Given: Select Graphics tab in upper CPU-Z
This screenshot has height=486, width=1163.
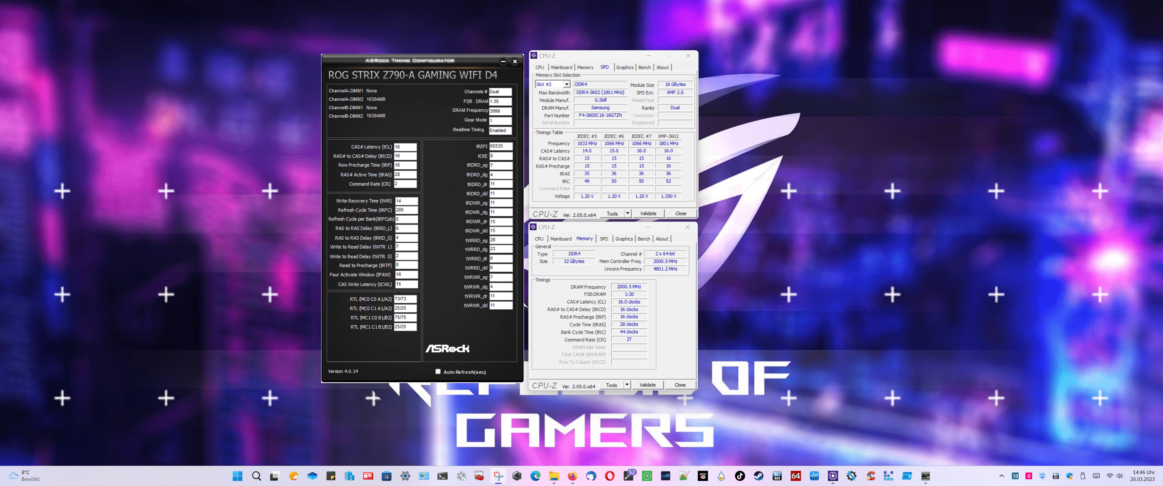Looking at the screenshot, I should (x=625, y=67).
